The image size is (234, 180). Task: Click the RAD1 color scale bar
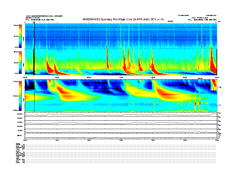[20, 62]
